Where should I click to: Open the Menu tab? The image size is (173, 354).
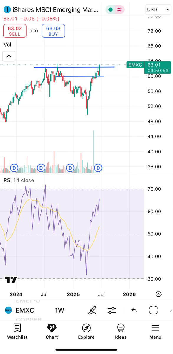pos(155,331)
